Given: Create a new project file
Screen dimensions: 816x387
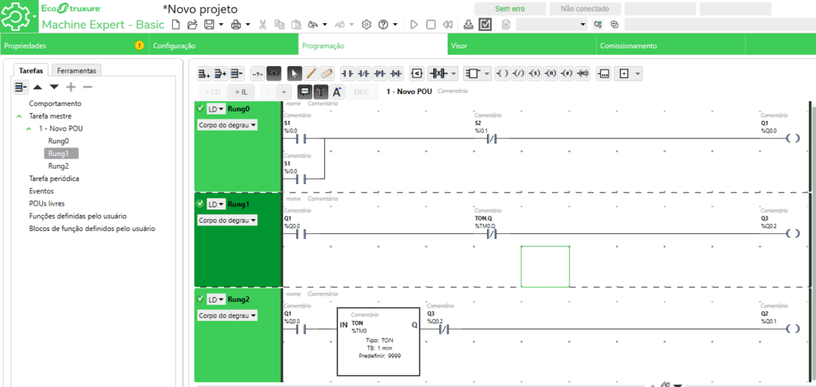Looking at the screenshot, I should point(176,25).
